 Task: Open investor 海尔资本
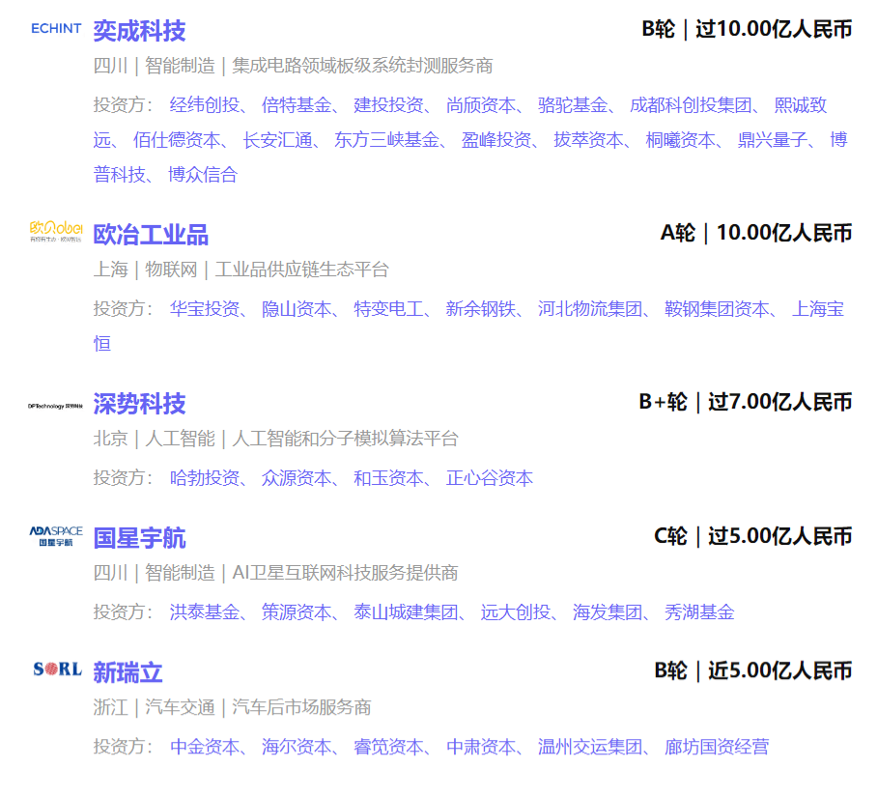tap(297, 748)
